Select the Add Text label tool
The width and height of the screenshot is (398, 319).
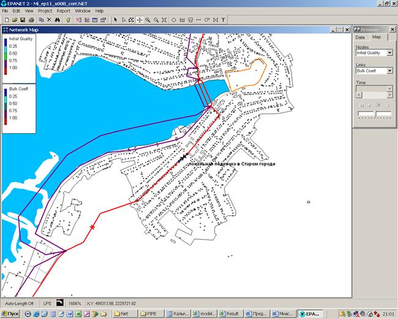click(223, 20)
